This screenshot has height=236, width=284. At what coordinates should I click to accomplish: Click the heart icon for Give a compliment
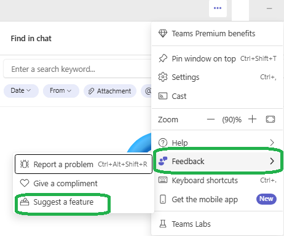(x=25, y=183)
